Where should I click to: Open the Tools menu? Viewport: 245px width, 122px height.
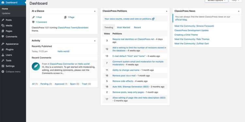pos(8,61)
